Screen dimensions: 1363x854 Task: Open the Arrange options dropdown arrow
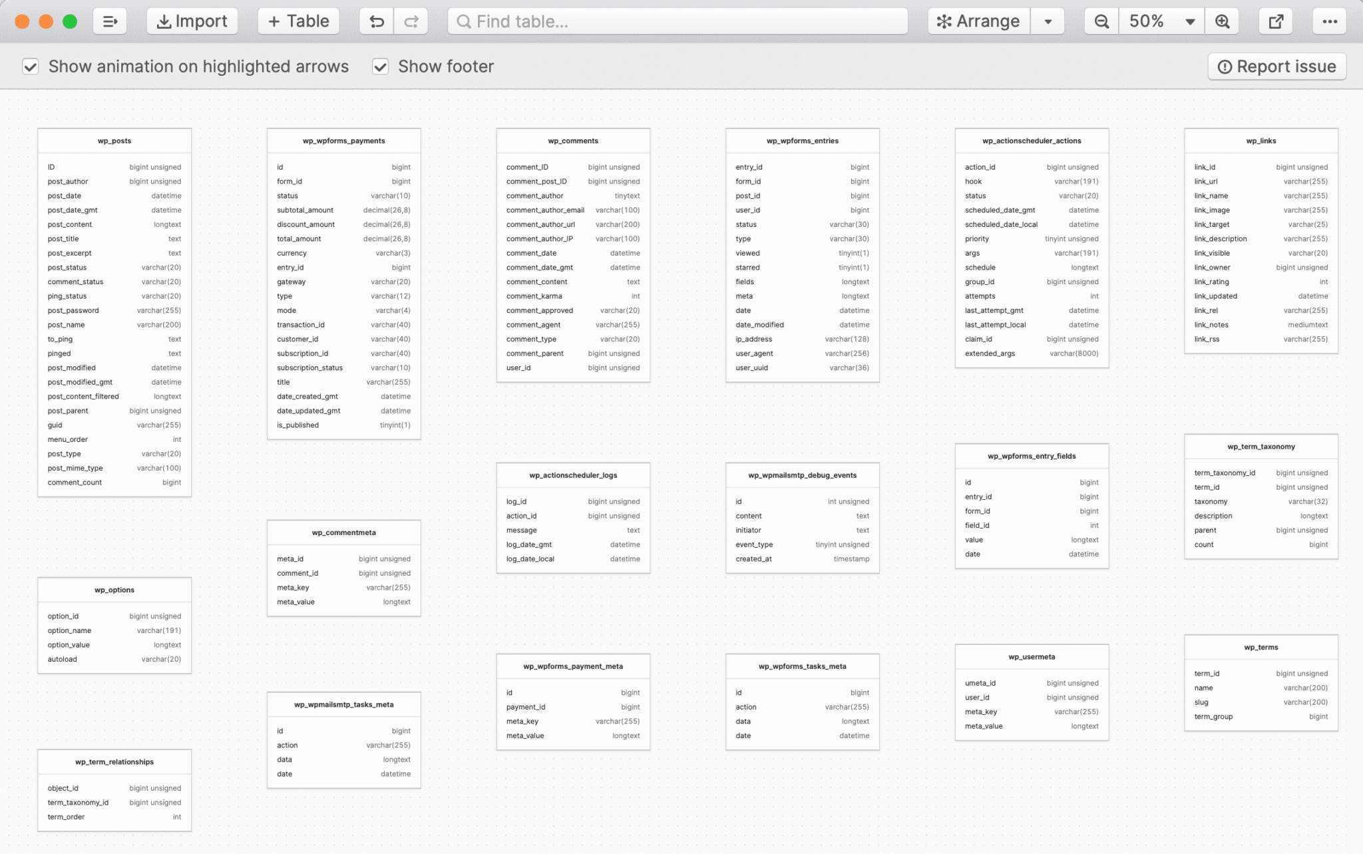click(1048, 21)
